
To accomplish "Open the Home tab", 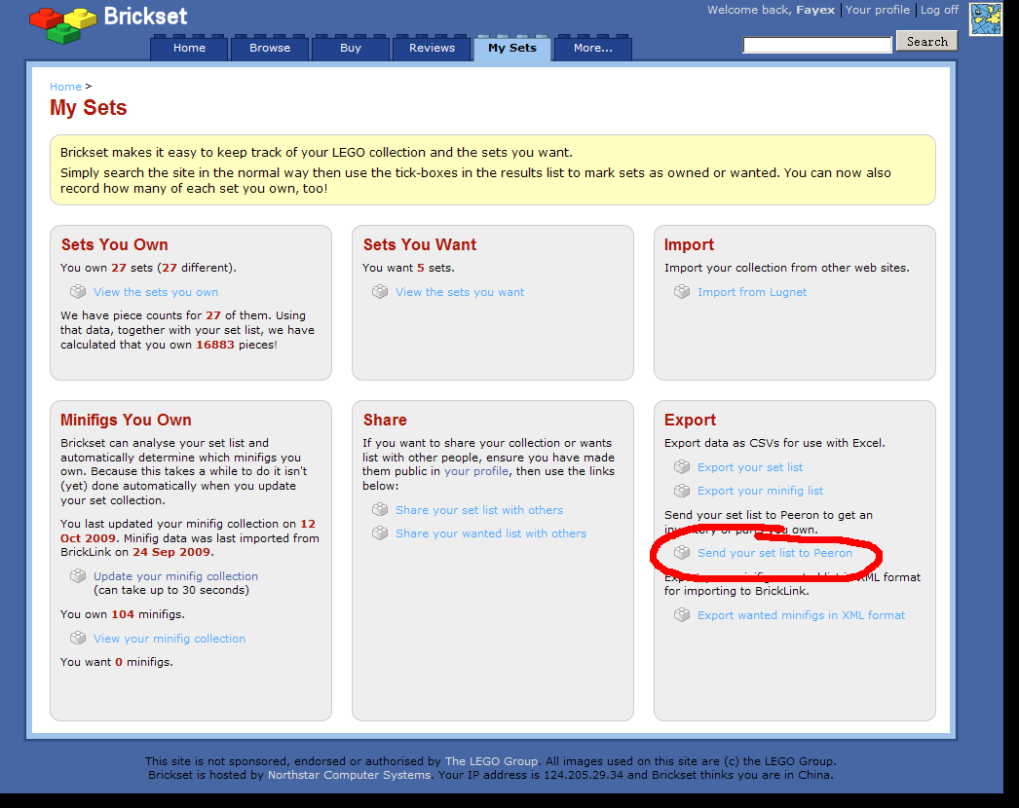I will point(189,48).
